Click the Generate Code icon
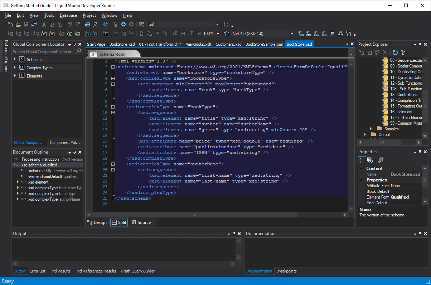431x285 pixels. coord(317,34)
